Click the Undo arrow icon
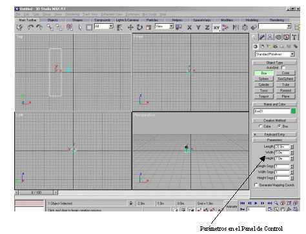Viewport: 306px width, 234px height. click(x=30, y=27)
